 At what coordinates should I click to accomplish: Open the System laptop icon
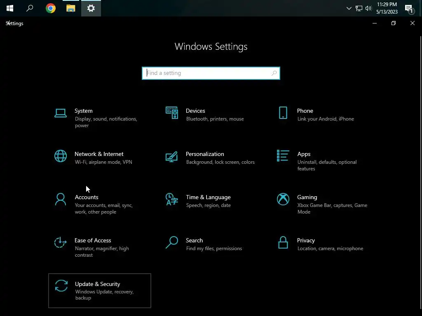[60, 113]
